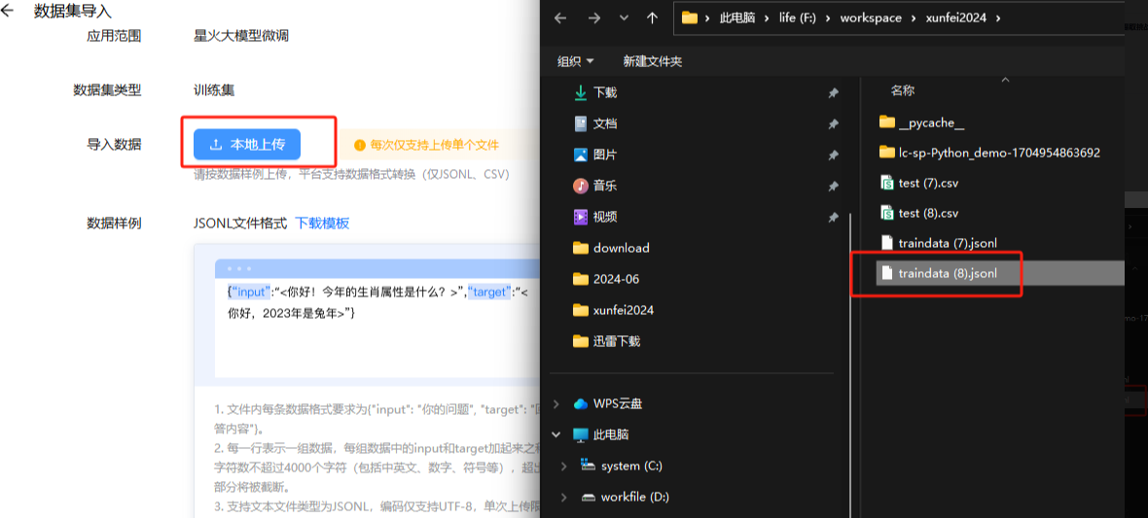The image size is (1148, 518).
Task: Click the pin icon next to 文档
Action: click(833, 124)
